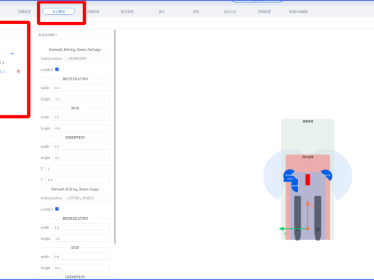Open the 路线区域属性 tab
The width and height of the screenshot is (374, 280).
(x=299, y=12)
